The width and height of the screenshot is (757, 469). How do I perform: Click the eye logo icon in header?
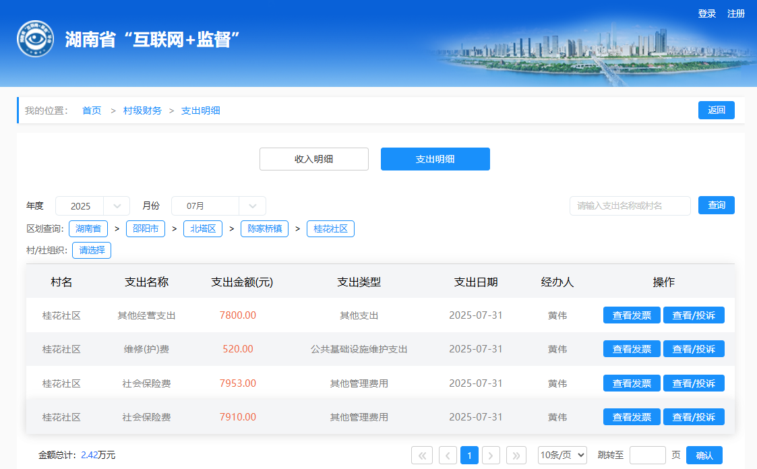pos(35,39)
